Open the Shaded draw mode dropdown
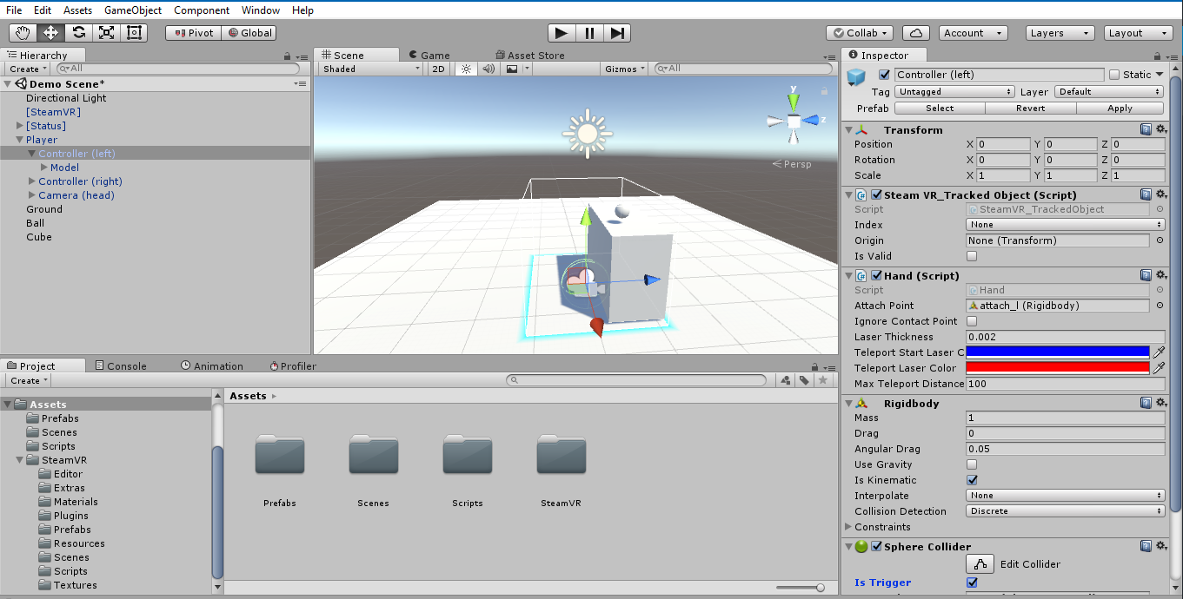Image resolution: width=1183 pixels, height=599 pixels. 370,69
